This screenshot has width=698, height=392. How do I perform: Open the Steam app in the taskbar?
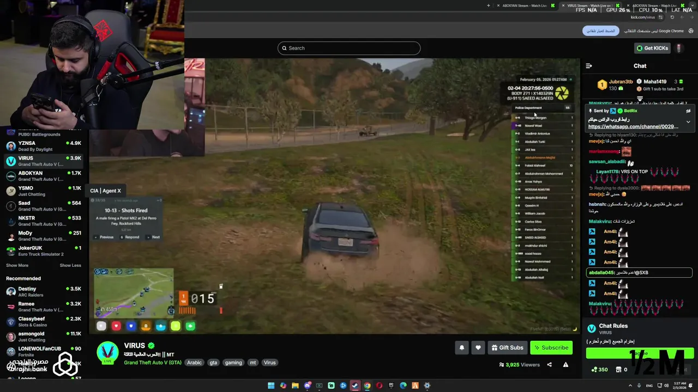[355, 385]
